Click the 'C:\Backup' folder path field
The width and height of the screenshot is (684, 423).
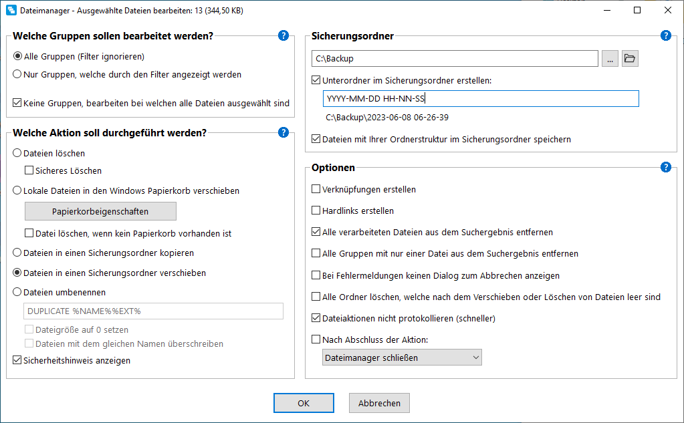(455, 59)
